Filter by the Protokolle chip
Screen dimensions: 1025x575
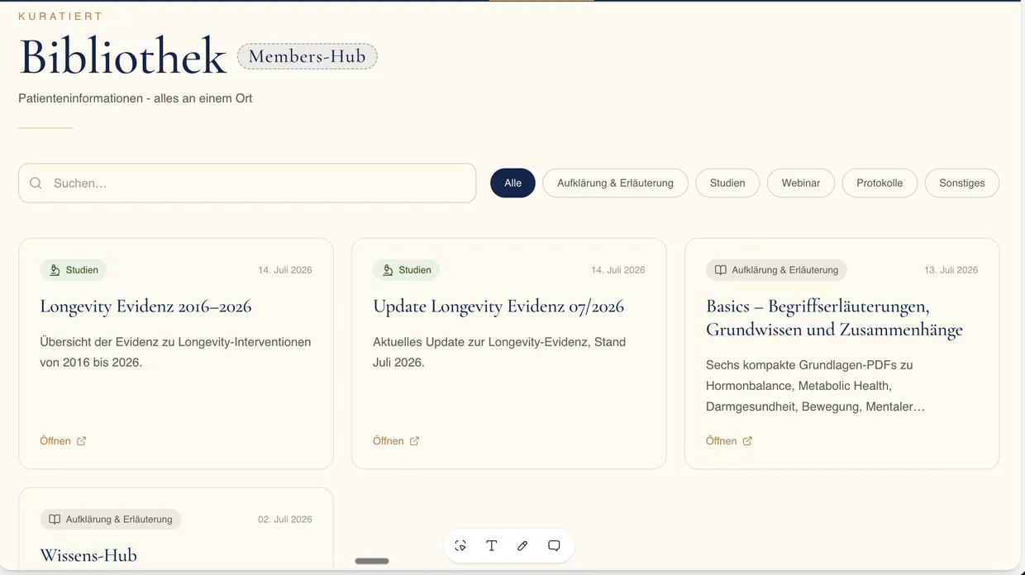880,183
